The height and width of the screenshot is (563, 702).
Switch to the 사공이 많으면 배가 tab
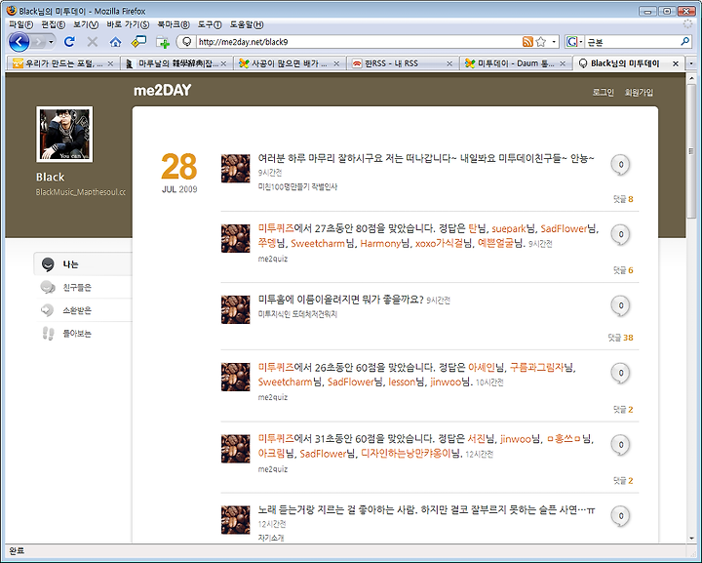click(290, 63)
